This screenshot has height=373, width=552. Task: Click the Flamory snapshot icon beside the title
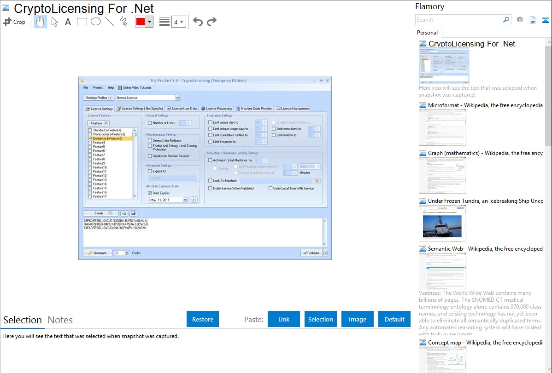pos(6,8)
